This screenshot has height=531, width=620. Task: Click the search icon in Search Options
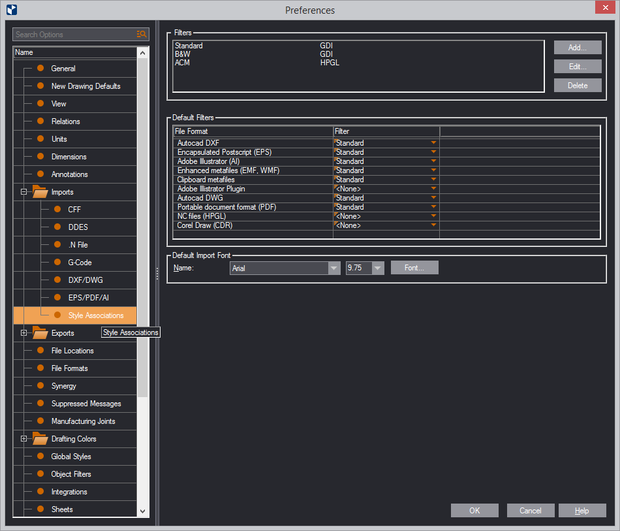[x=142, y=35]
